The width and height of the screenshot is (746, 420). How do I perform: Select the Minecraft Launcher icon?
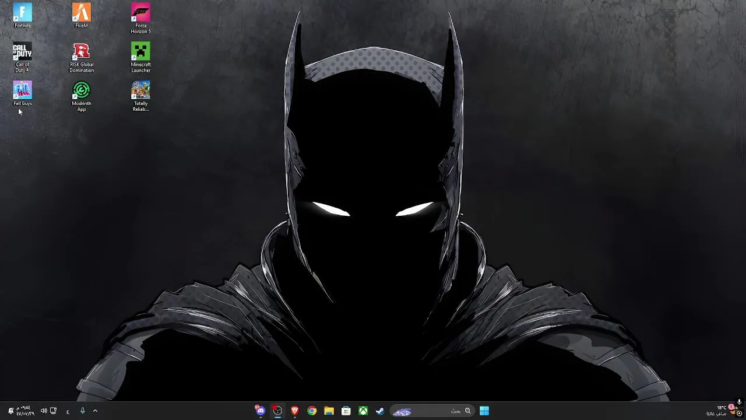(140, 58)
